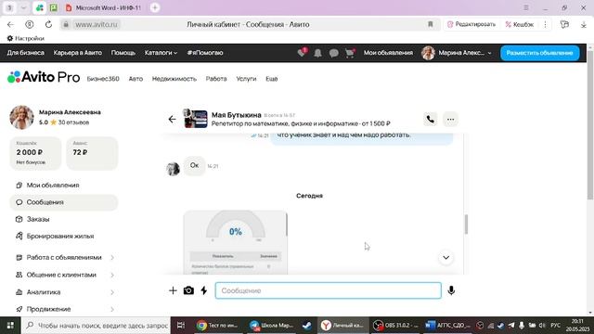594x334 pixels.
Task: Open Chrome taskbar item Тест по ин...
Action: click(x=217, y=326)
